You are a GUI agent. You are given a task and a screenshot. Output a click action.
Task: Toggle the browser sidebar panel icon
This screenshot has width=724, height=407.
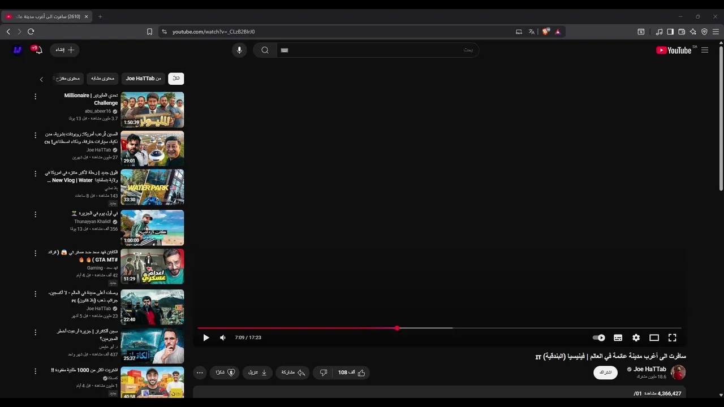pos(670,32)
